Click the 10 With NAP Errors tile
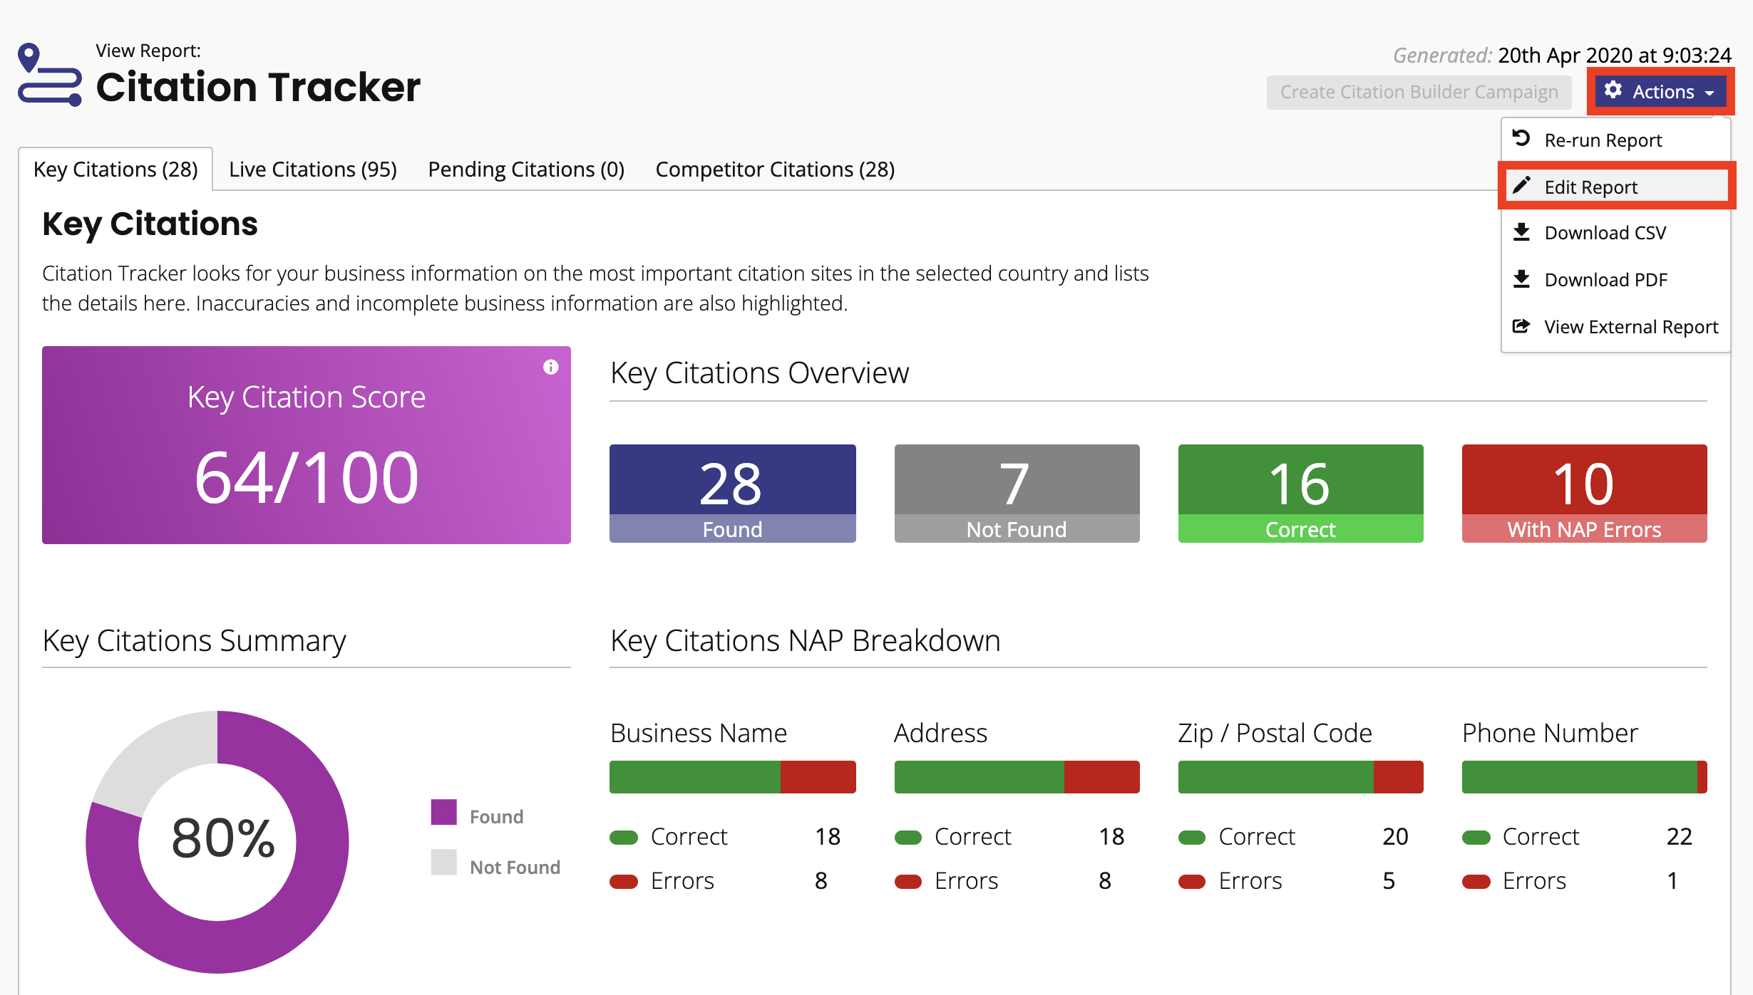This screenshot has height=995, width=1753. click(x=1584, y=494)
